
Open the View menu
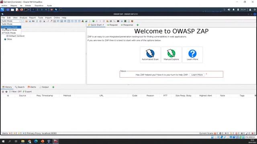click(15, 18)
